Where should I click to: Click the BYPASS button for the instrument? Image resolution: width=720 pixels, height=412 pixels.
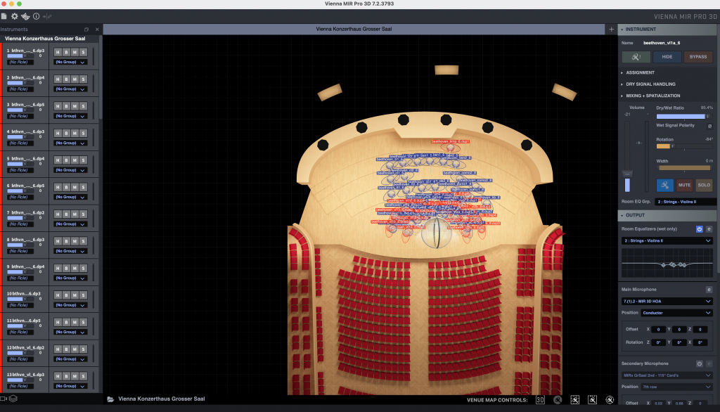(698, 57)
